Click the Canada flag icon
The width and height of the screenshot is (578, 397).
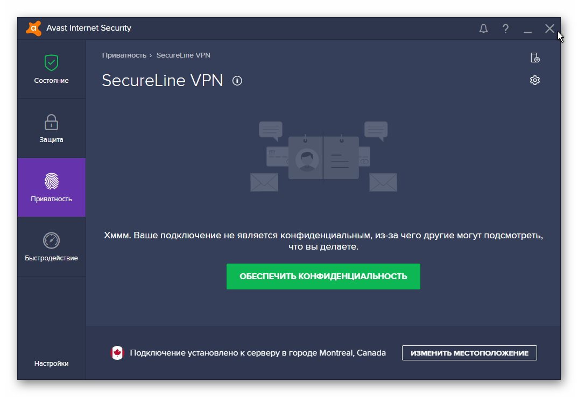pyautogui.click(x=117, y=353)
